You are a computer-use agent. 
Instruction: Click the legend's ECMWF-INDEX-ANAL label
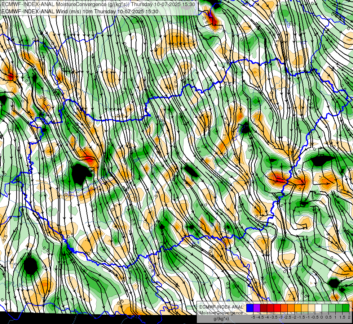221,307
